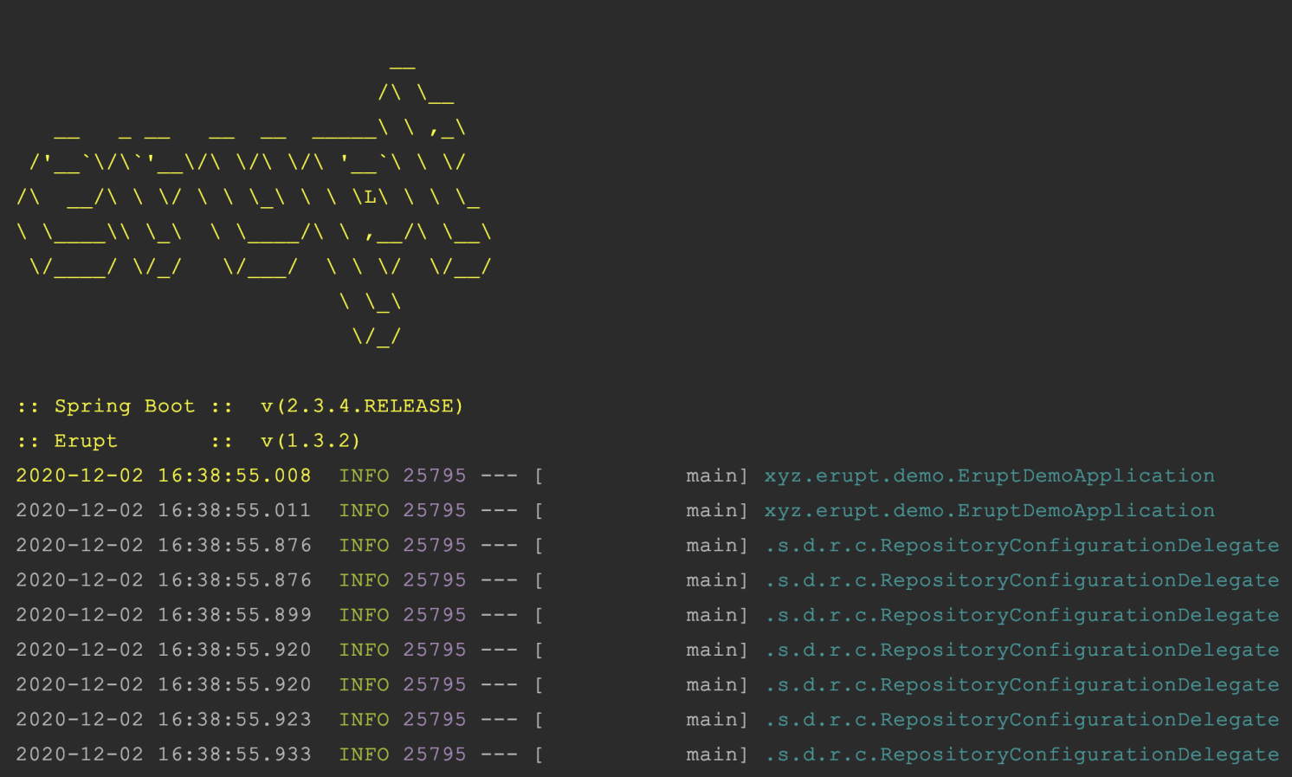This screenshot has height=777, width=1292.
Task: Select the main] thread label on the bottom line
Action: 715,754
